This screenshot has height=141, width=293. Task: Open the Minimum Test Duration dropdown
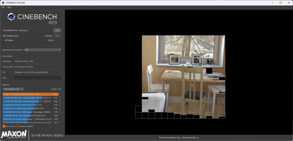(x=42, y=50)
